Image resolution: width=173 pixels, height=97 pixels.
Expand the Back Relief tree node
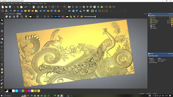tap(149, 23)
